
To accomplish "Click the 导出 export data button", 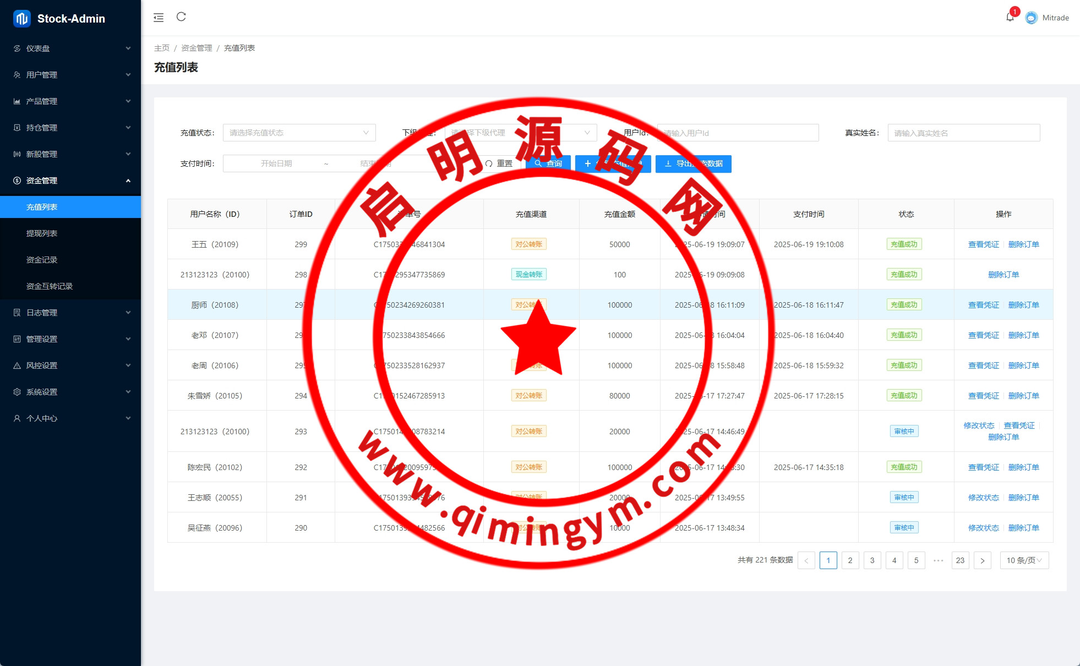I will [693, 163].
